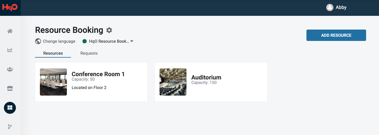Open the storefront sidebar icon
Screen dimensions: 379x135
(x=10, y=88)
